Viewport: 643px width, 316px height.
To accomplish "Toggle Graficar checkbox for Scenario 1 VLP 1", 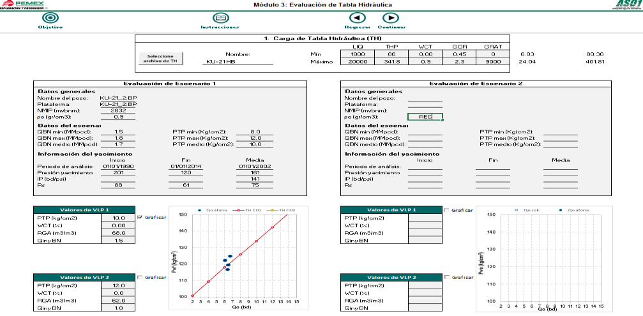I will [x=140, y=217].
